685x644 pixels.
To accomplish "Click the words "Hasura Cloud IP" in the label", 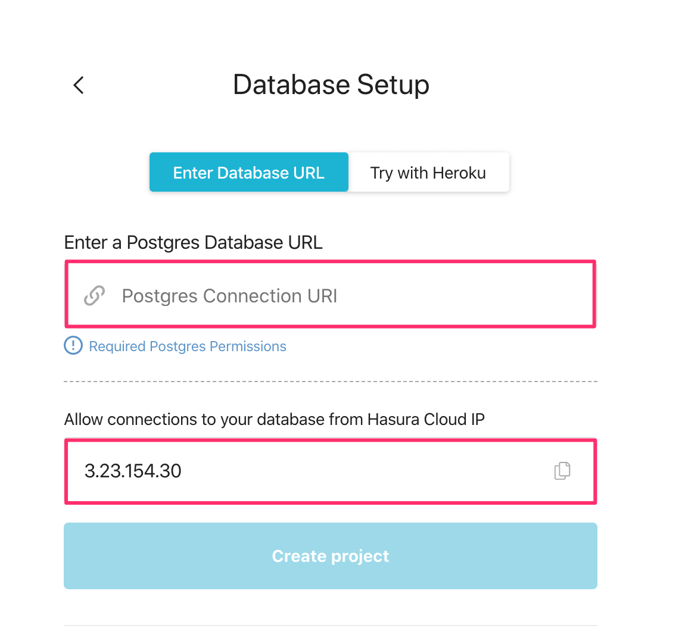I will [x=426, y=420].
